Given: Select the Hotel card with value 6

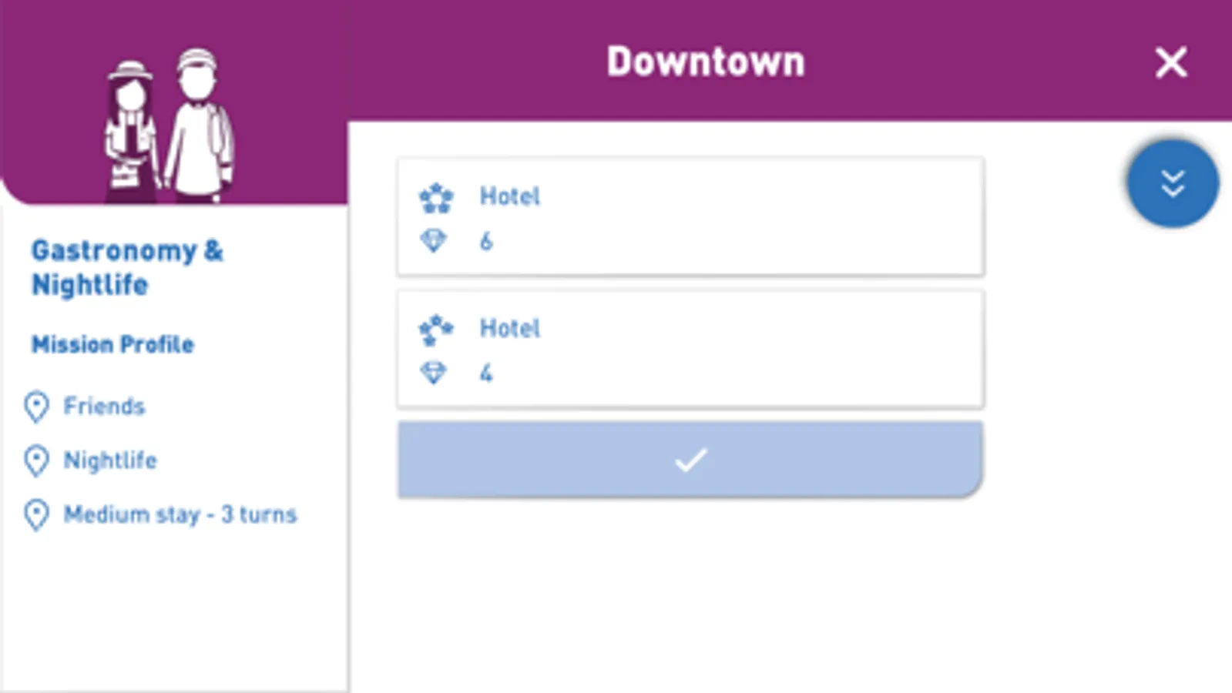Looking at the screenshot, I should pos(690,216).
